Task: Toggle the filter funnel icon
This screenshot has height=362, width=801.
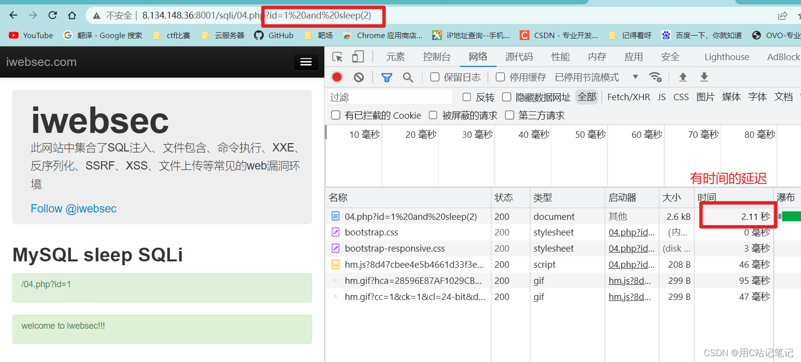Action: [x=387, y=77]
